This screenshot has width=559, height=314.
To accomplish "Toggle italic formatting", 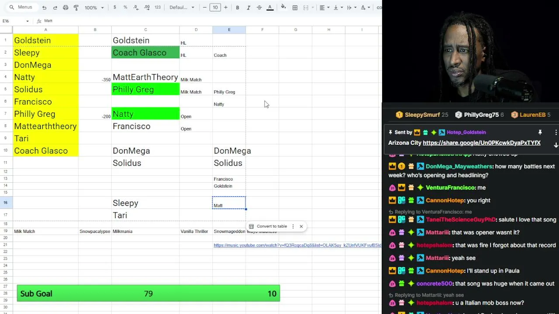I will (248, 7).
